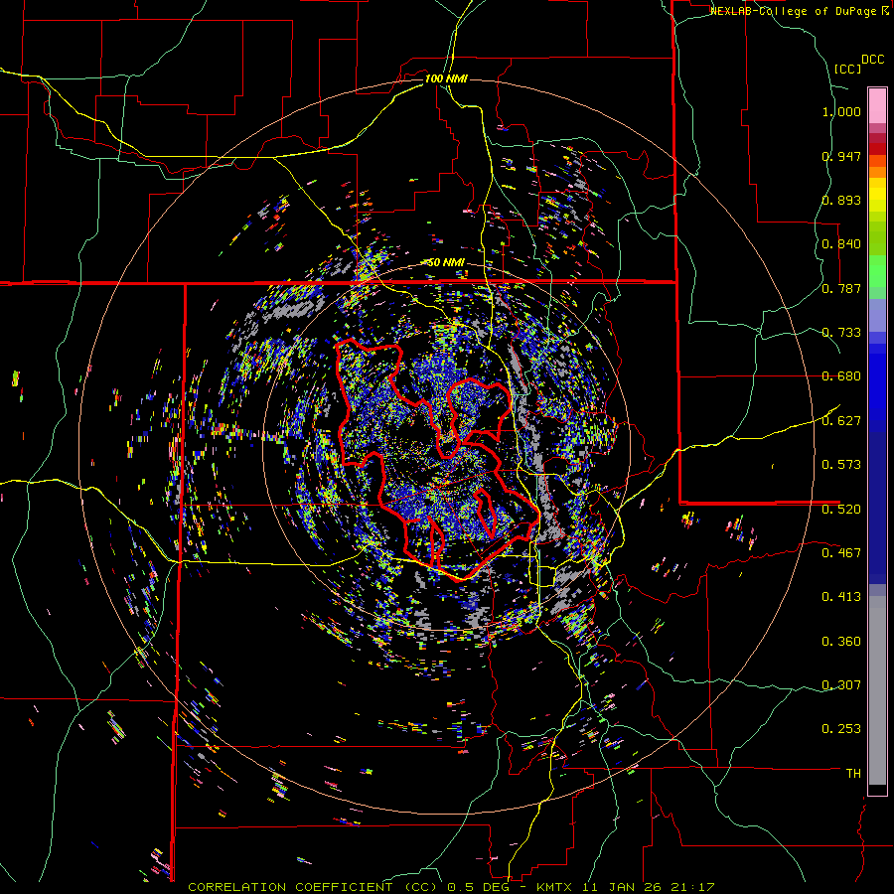Select the 0.360 legend value
Screen dimensions: 894x894
click(841, 642)
